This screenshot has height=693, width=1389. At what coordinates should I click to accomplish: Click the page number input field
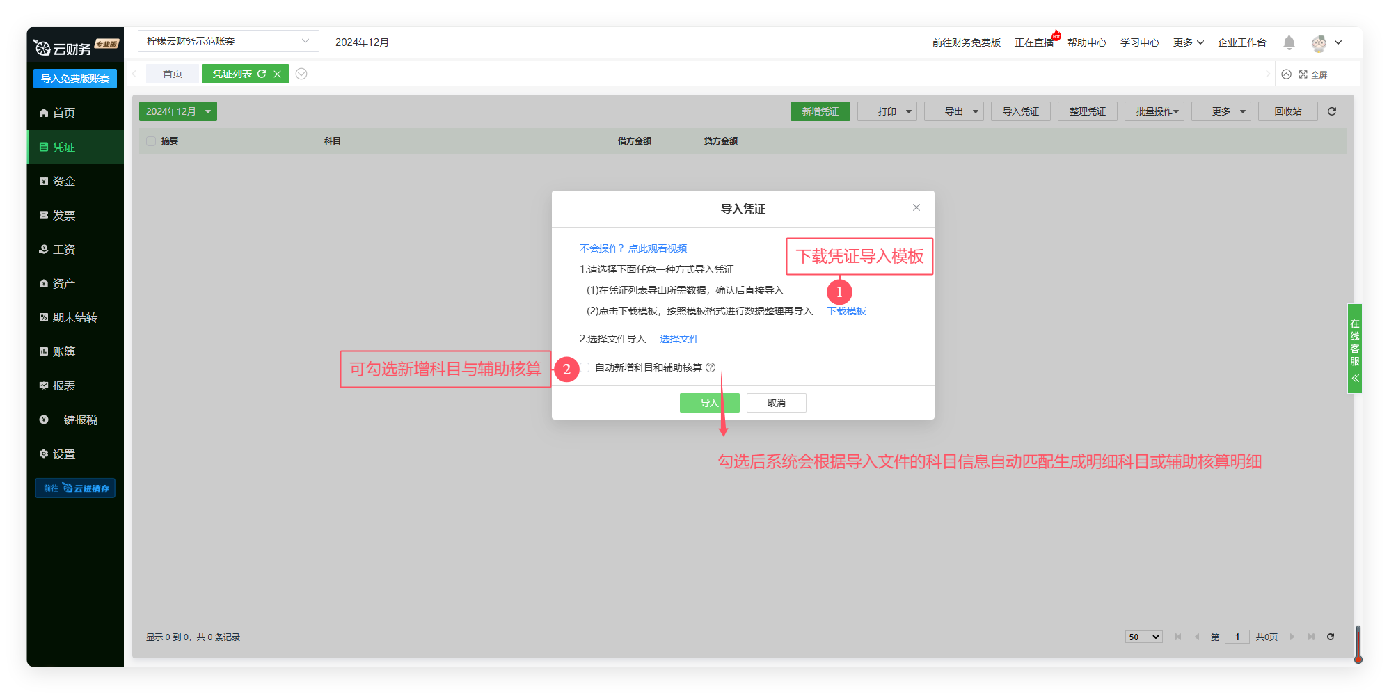click(x=1237, y=637)
